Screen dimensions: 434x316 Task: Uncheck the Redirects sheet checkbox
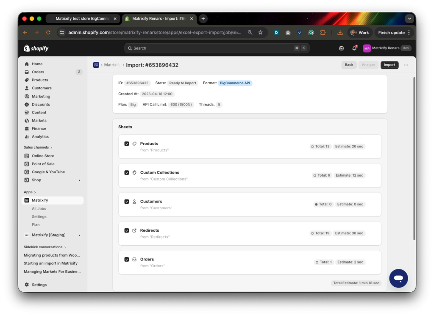(x=126, y=230)
